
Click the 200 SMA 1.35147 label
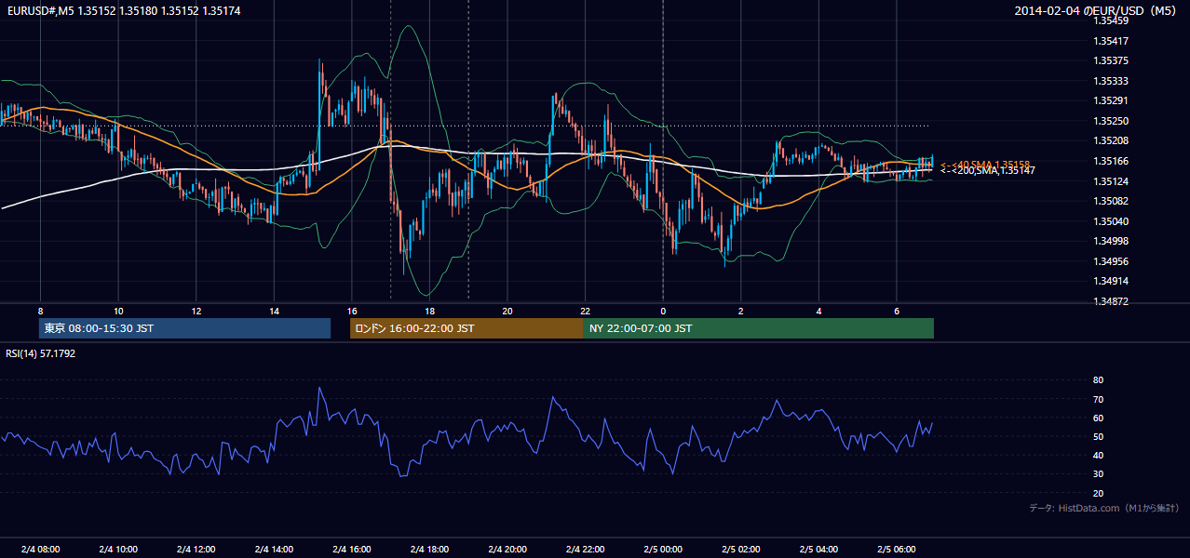[987, 171]
